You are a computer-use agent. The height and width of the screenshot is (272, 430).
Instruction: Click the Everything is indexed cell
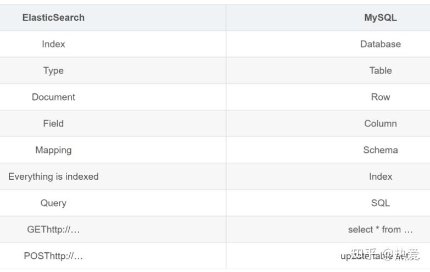coord(53,176)
